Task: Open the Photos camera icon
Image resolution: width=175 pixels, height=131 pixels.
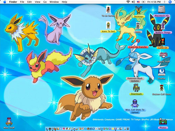Action: (163, 122)
